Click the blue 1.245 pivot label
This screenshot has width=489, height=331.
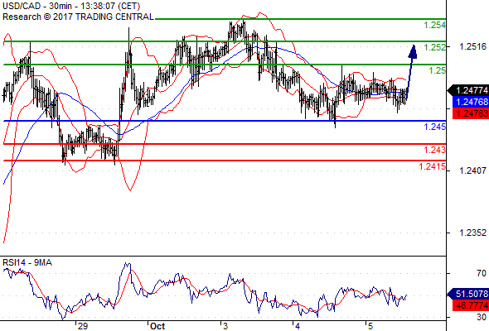coord(435,127)
